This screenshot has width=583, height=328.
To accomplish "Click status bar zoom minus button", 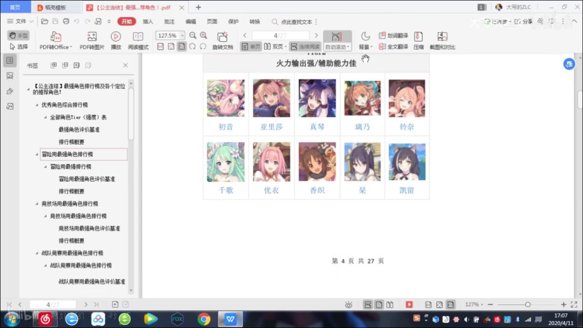I will (x=490, y=304).
